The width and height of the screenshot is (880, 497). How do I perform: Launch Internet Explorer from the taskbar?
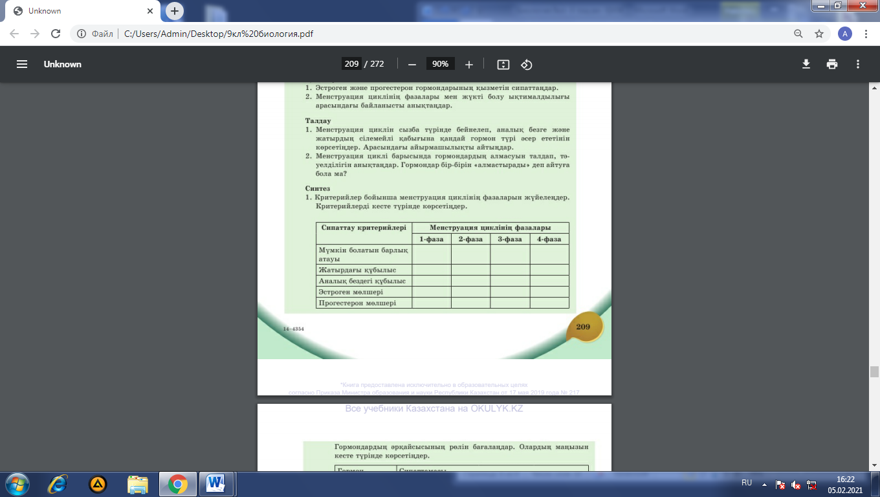pyautogui.click(x=58, y=484)
